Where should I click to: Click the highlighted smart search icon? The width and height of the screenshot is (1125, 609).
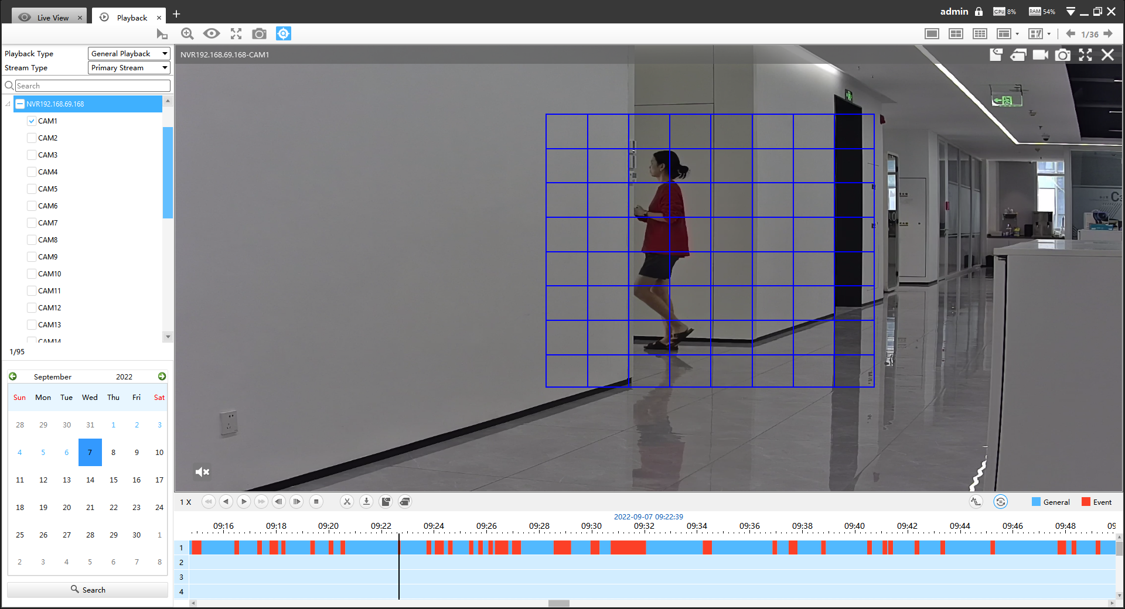[284, 34]
